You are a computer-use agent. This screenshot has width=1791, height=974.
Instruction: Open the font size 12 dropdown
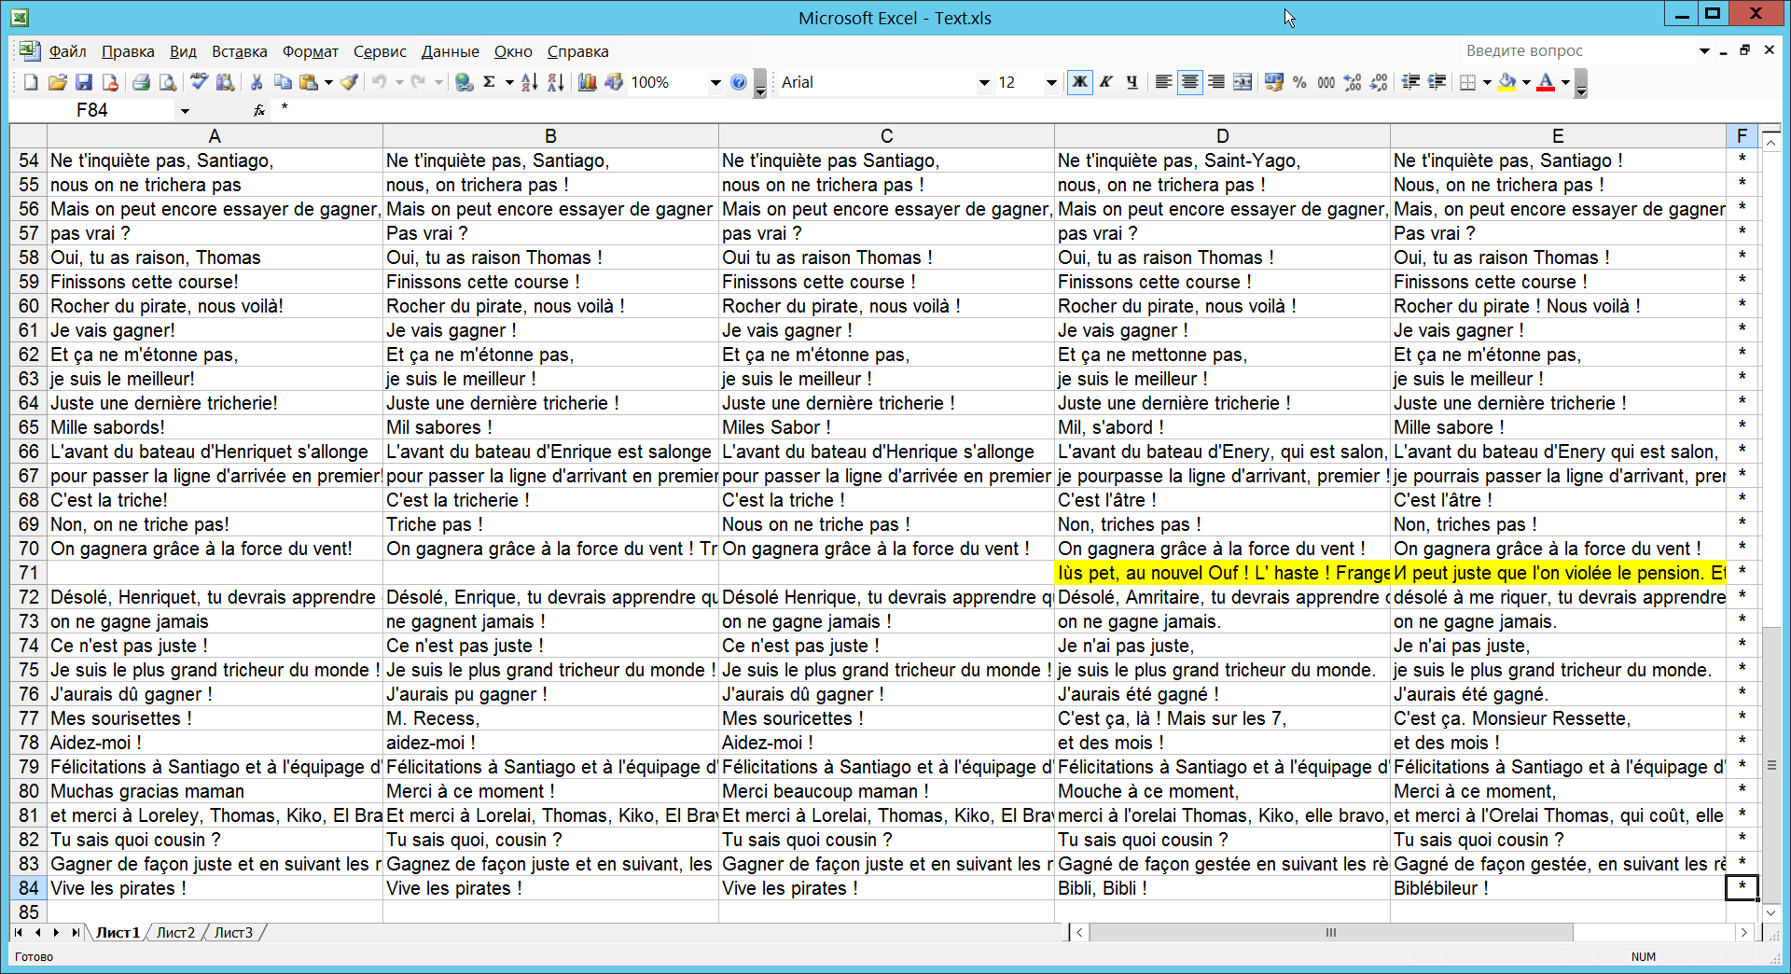1051,83
